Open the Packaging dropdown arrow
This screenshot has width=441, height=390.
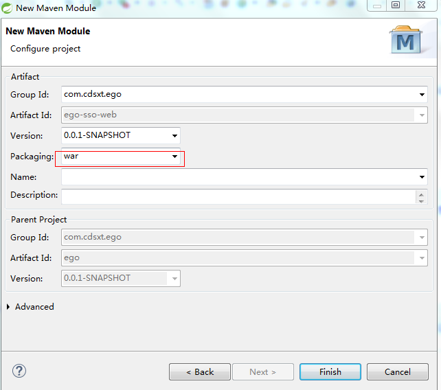tap(174, 157)
